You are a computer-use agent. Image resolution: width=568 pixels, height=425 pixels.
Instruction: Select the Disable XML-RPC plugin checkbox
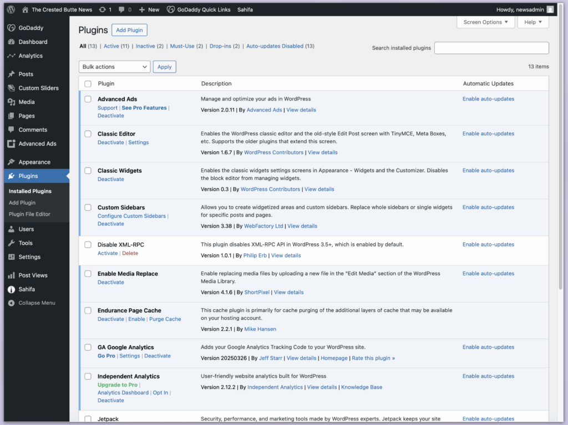pyautogui.click(x=88, y=244)
